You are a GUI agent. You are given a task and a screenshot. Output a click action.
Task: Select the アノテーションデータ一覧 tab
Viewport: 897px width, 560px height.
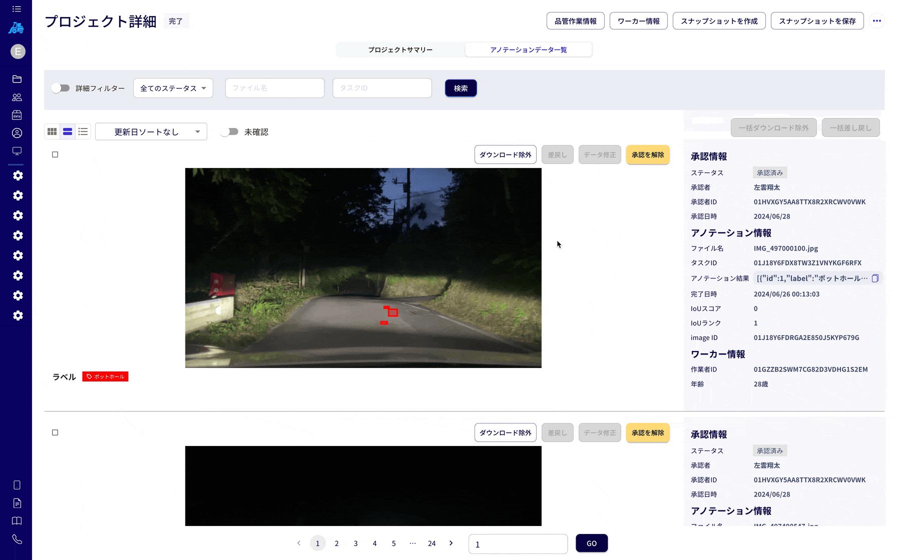click(529, 49)
